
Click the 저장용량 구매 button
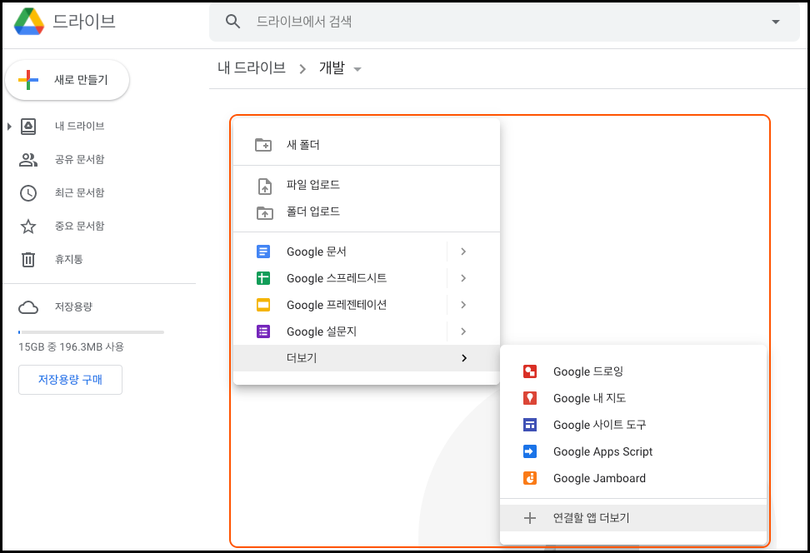(70, 380)
